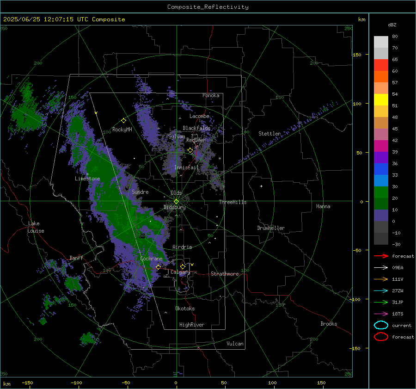Screen dimensions: 416x389
Task: Click the Innisfail town label
Action: (x=187, y=167)
